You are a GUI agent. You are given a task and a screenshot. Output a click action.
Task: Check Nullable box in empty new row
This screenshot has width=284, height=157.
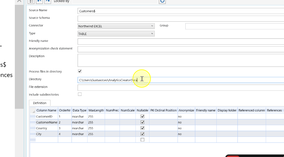pos(143,140)
